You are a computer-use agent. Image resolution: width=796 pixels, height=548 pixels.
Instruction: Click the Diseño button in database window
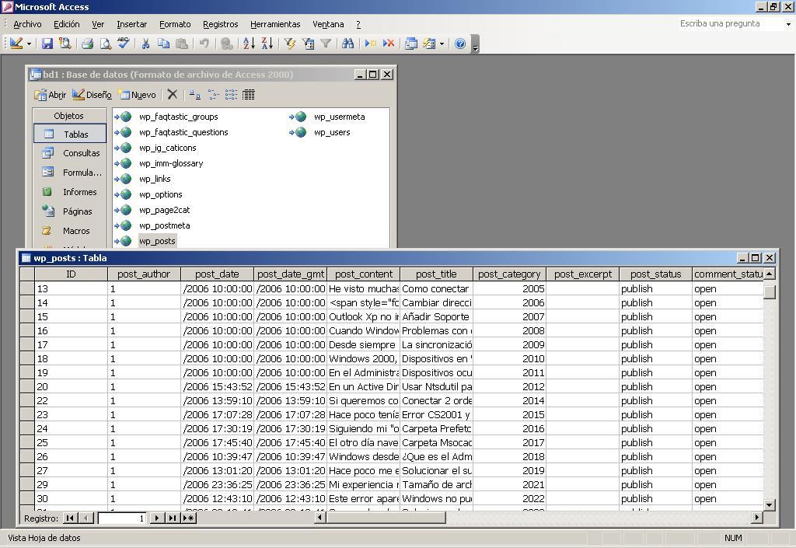click(93, 95)
